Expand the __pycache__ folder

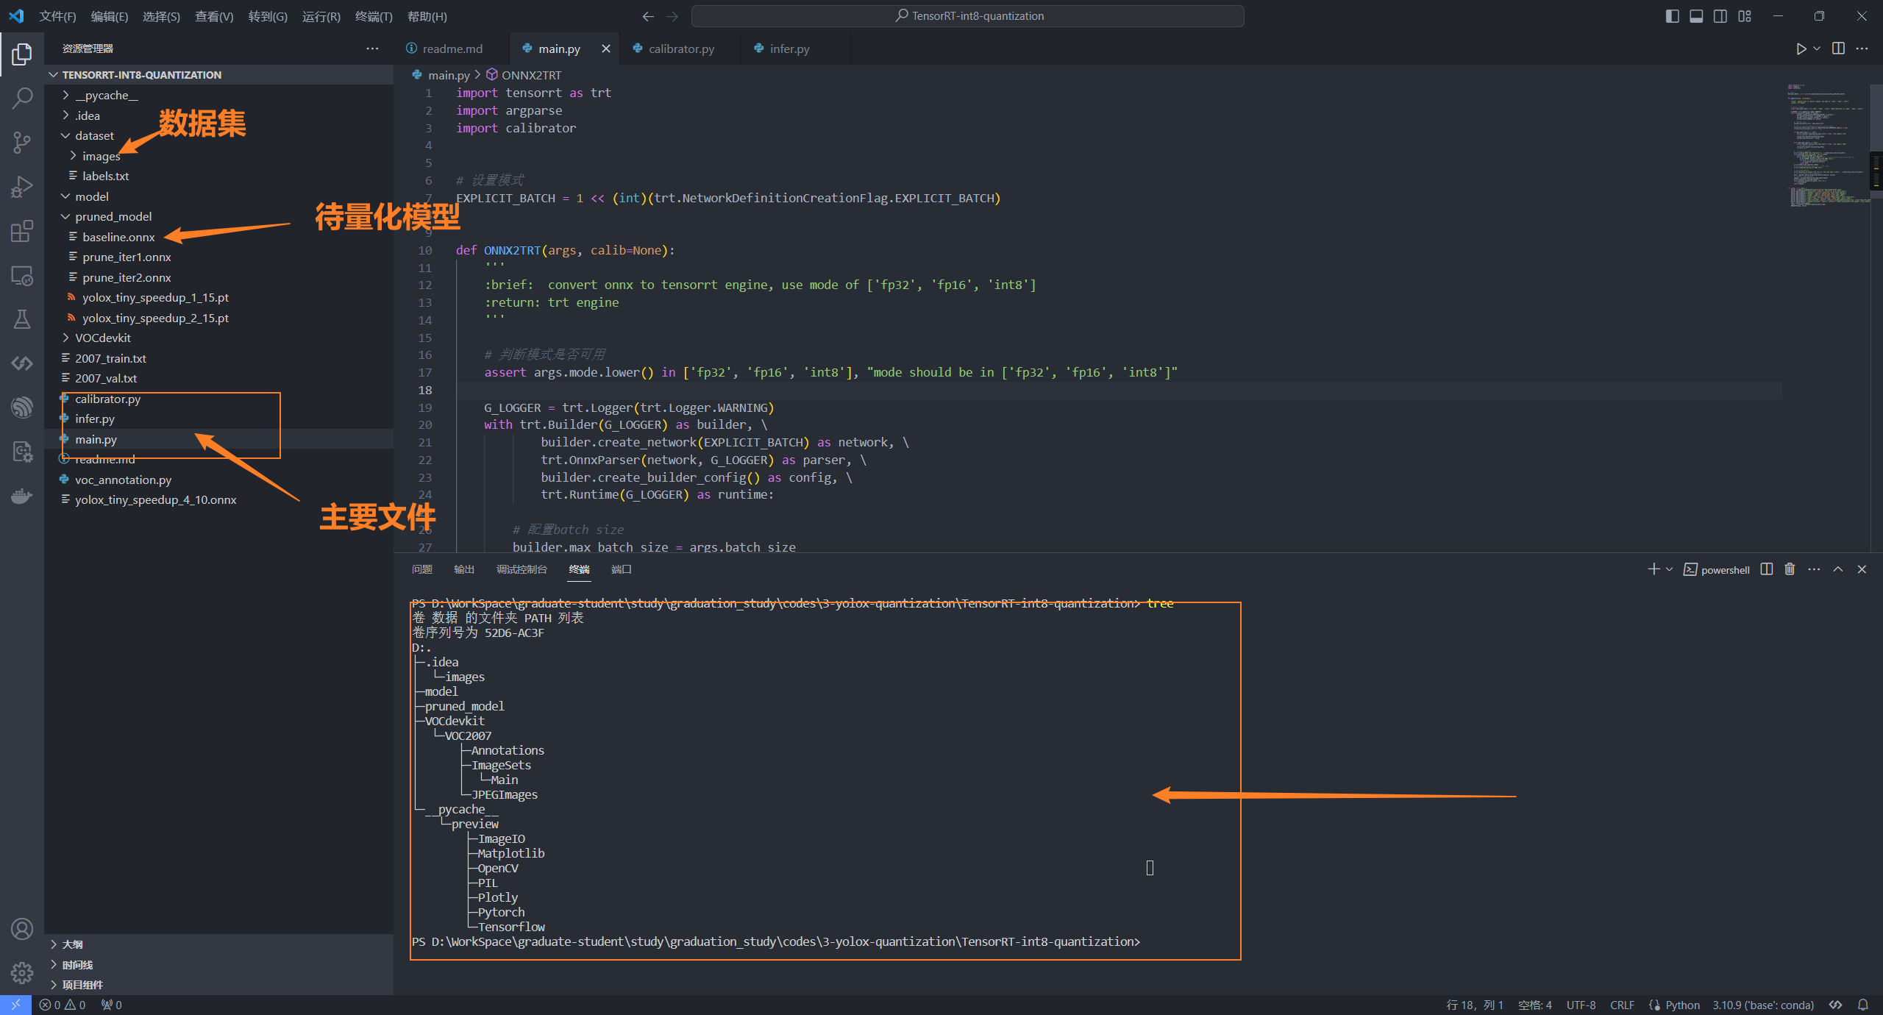coord(106,96)
